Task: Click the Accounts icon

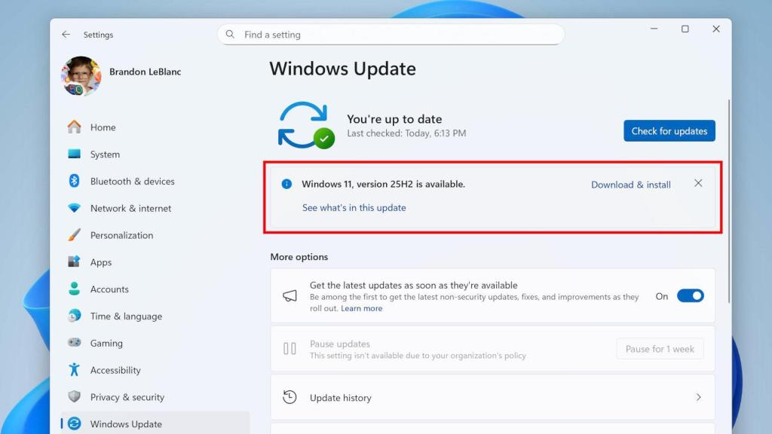Action: (75, 289)
